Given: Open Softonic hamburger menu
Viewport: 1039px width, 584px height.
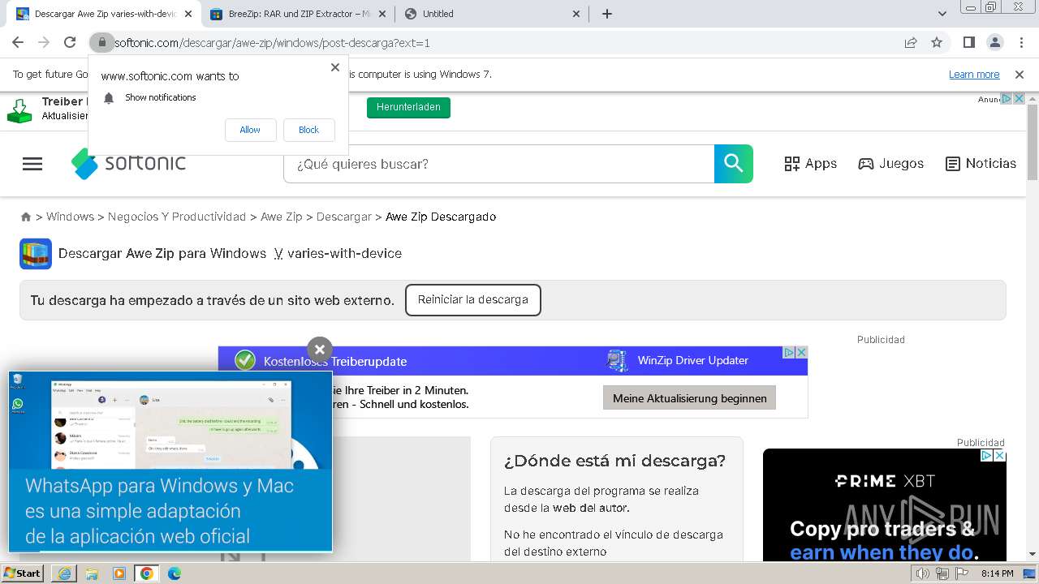Looking at the screenshot, I should (x=32, y=164).
